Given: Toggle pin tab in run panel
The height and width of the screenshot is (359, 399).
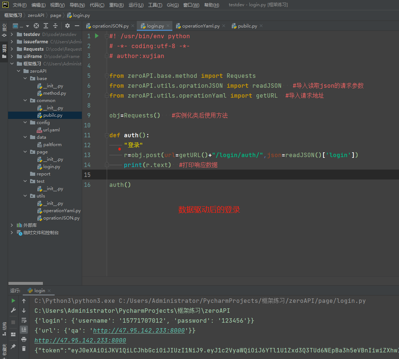Looking at the screenshot, I should tap(14, 346).
